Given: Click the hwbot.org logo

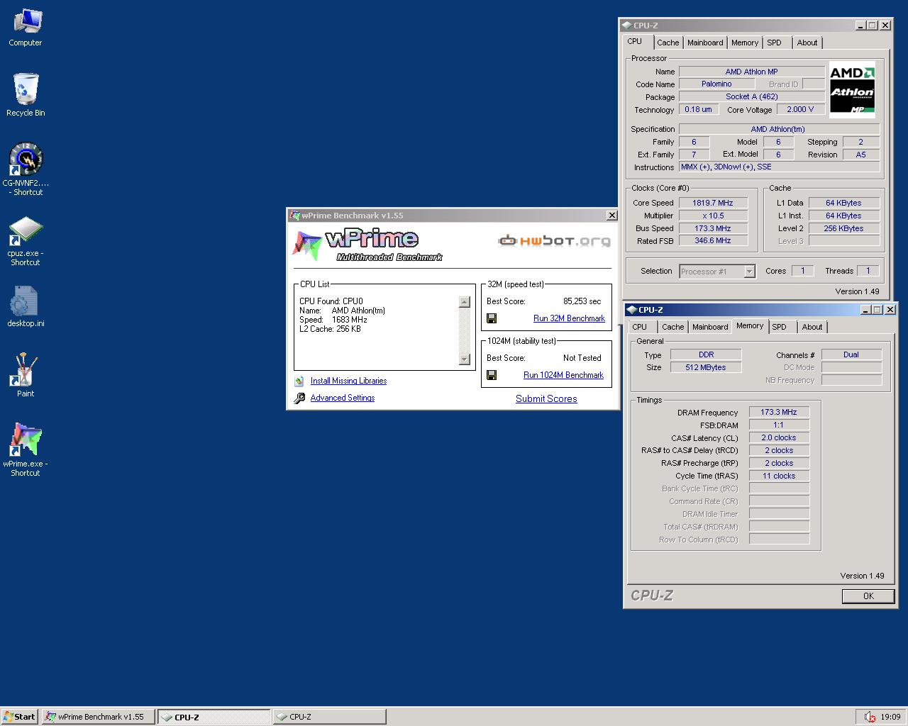Looking at the screenshot, I should point(554,241).
